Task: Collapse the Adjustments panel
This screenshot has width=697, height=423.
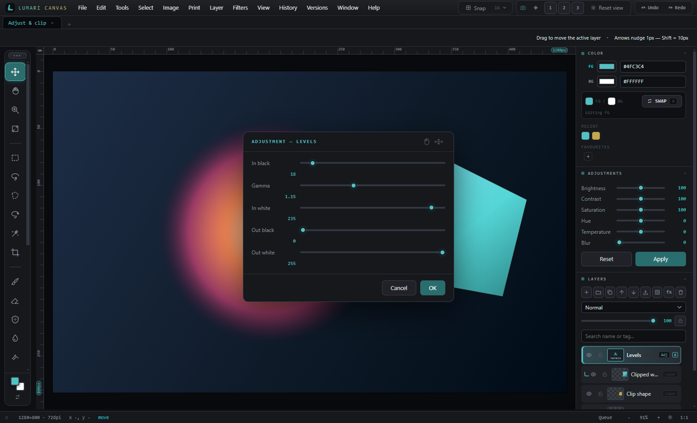Action: pos(685,173)
